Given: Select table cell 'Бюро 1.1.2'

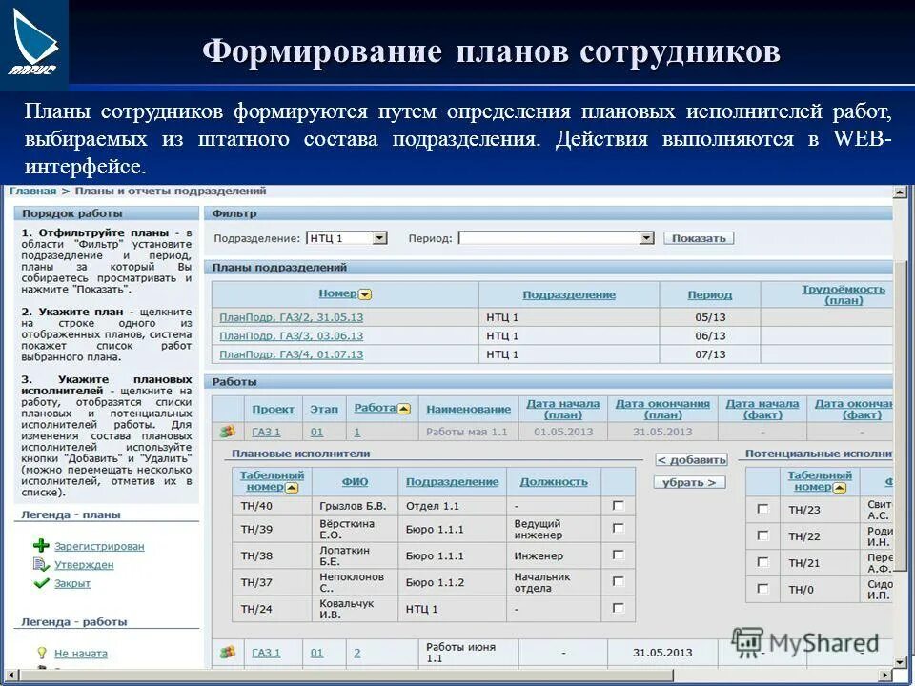Looking at the screenshot, I should coord(452,582).
